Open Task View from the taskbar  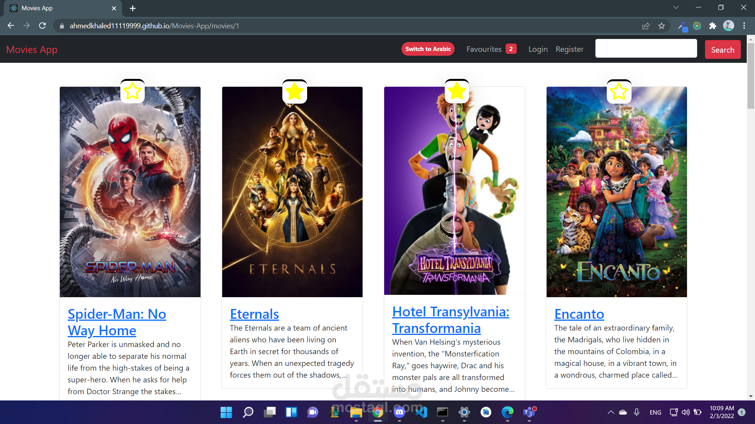point(270,412)
